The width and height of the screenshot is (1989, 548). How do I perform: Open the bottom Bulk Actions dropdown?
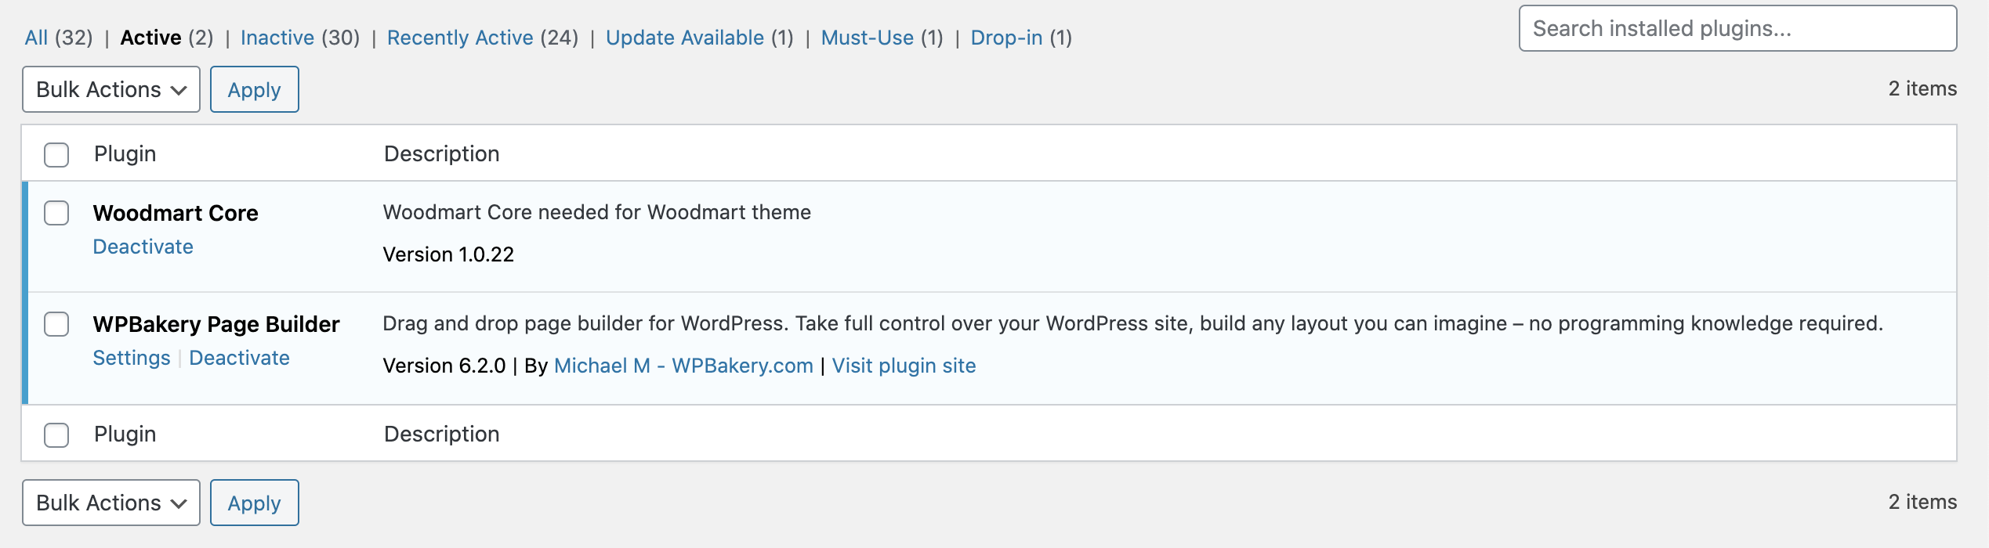111,503
